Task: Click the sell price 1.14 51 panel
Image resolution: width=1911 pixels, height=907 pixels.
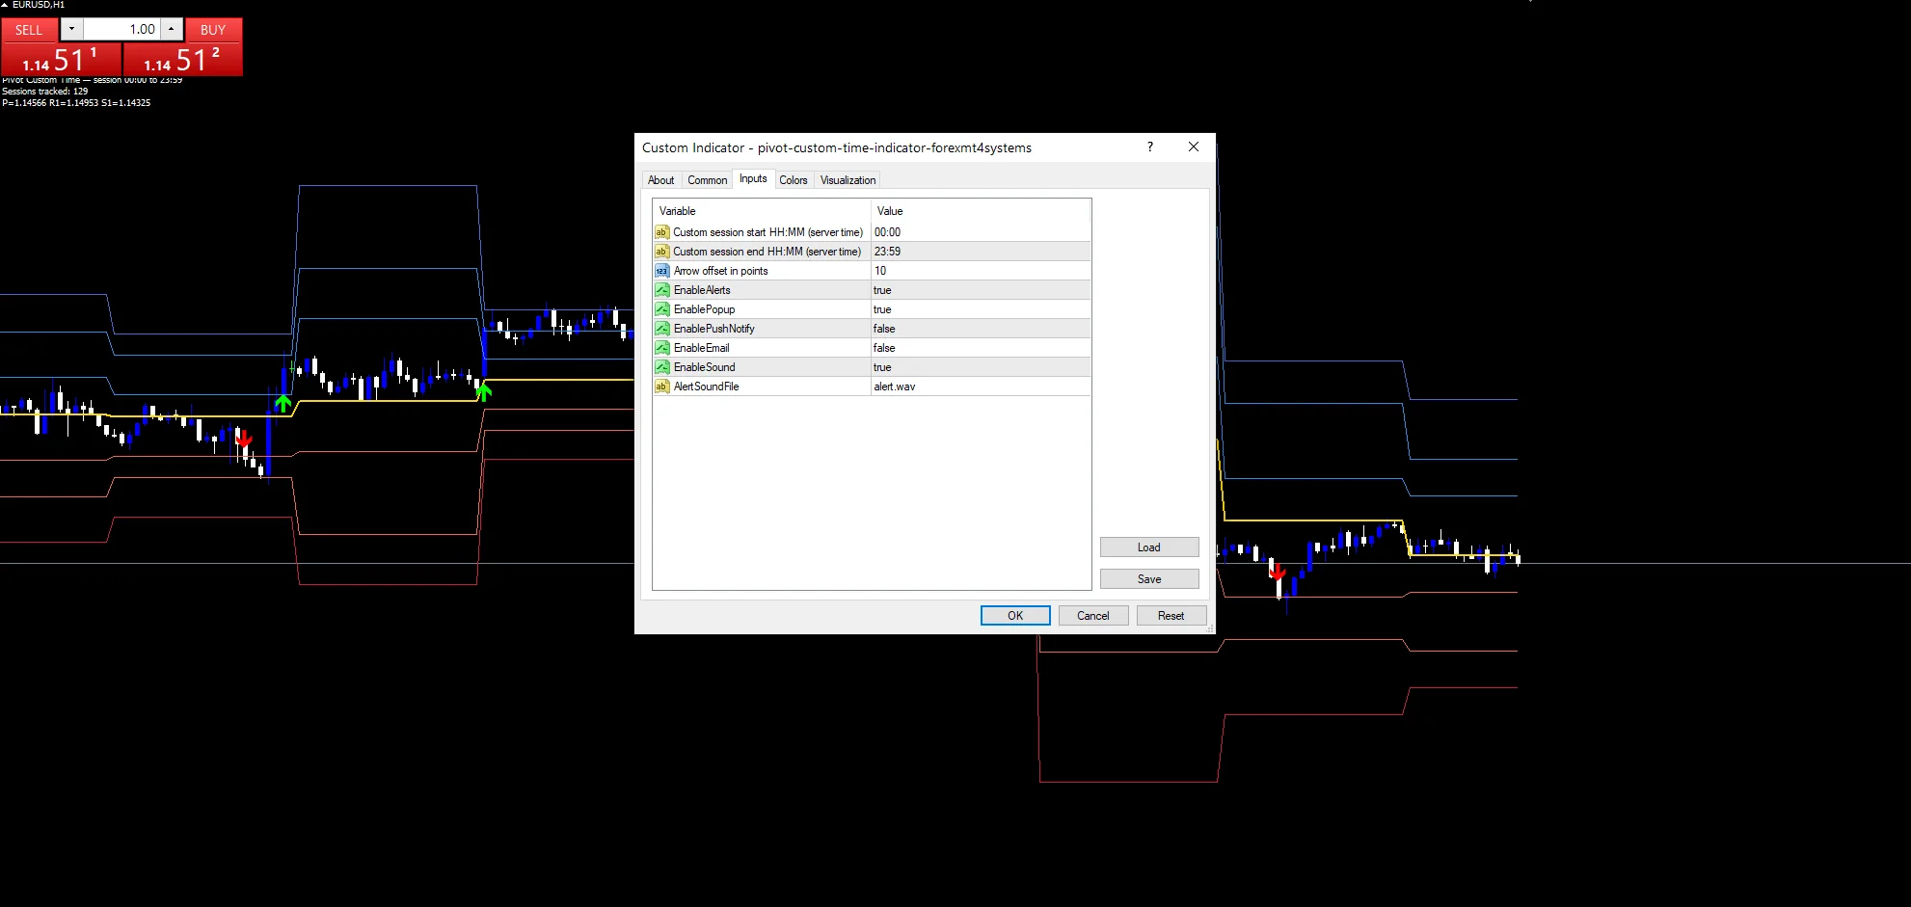Action: click(61, 60)
